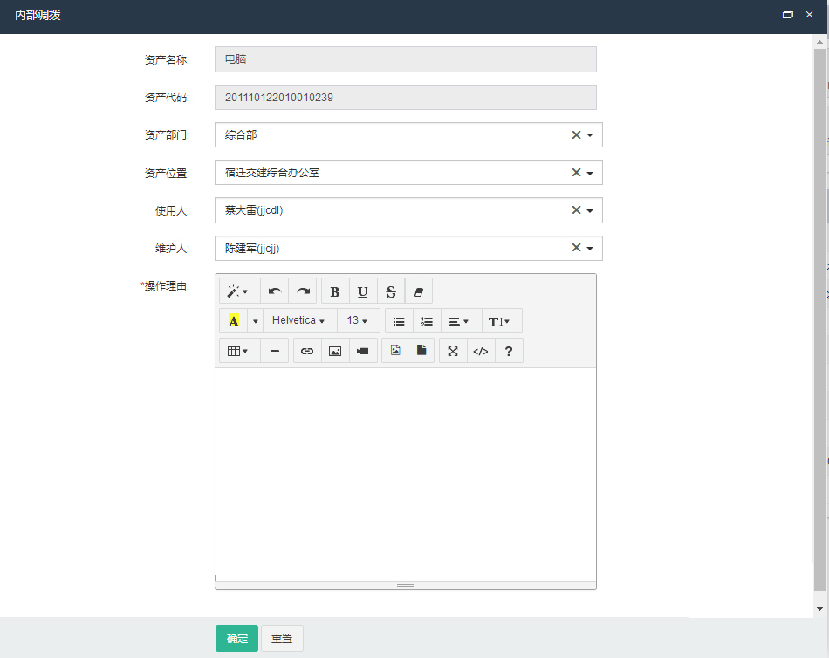Image resolution: width=829 pixels, height=658 pixels.
Task: Expand the 资产部门 dropdown arrow
Action: pyautogui.click(x=590, y=135)
